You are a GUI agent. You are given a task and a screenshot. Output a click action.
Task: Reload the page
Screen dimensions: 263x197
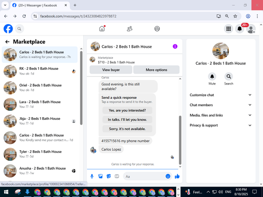click(x=24, y=16)
